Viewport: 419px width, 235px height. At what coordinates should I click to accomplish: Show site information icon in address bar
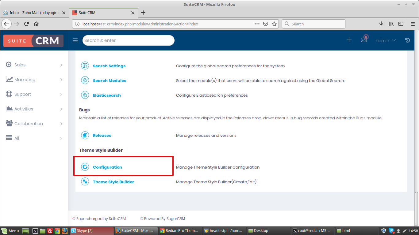pos(78,24)
